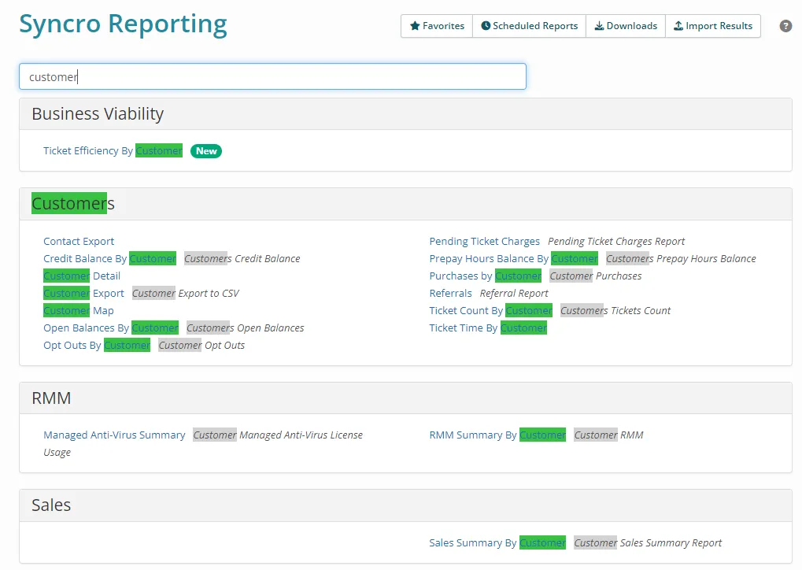
Task: Open Managed Anti-Virus Summary report
Action: (115, 435)
